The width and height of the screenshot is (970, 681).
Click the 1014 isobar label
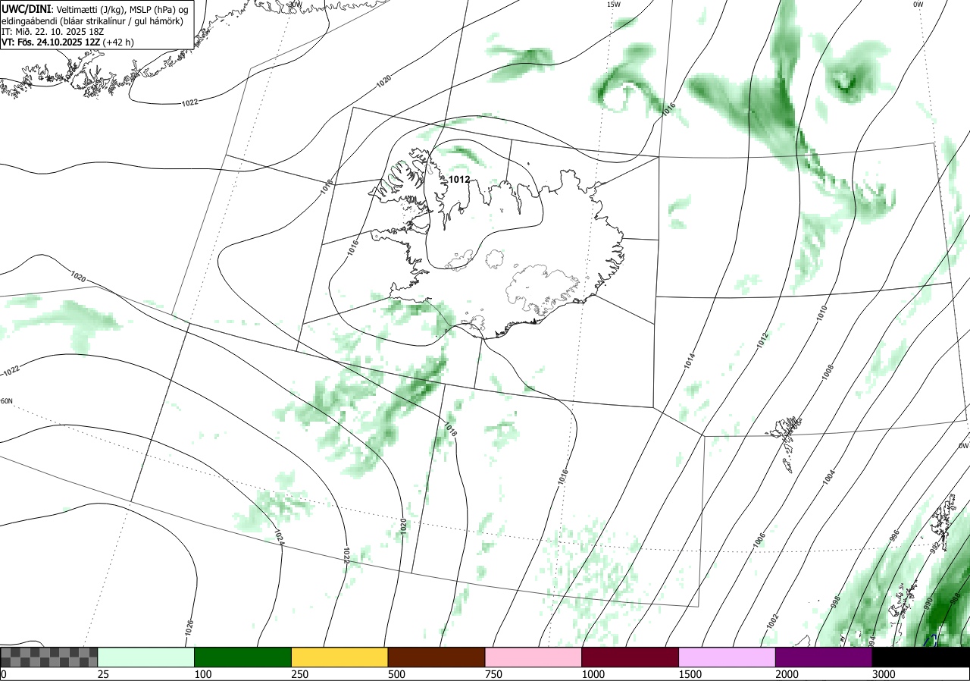689,362
